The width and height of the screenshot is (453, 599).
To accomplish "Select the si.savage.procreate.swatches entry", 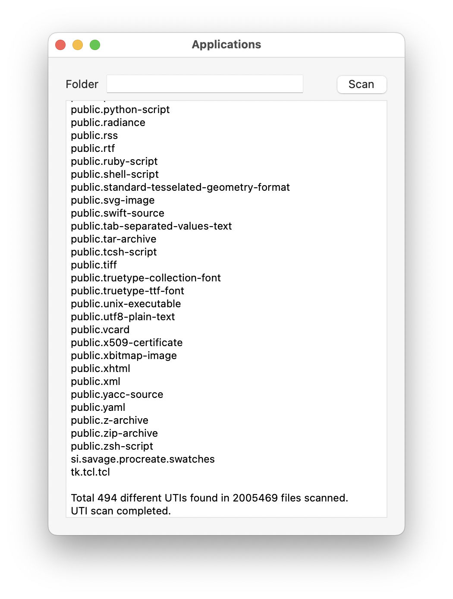I will (x=142, y=459).
